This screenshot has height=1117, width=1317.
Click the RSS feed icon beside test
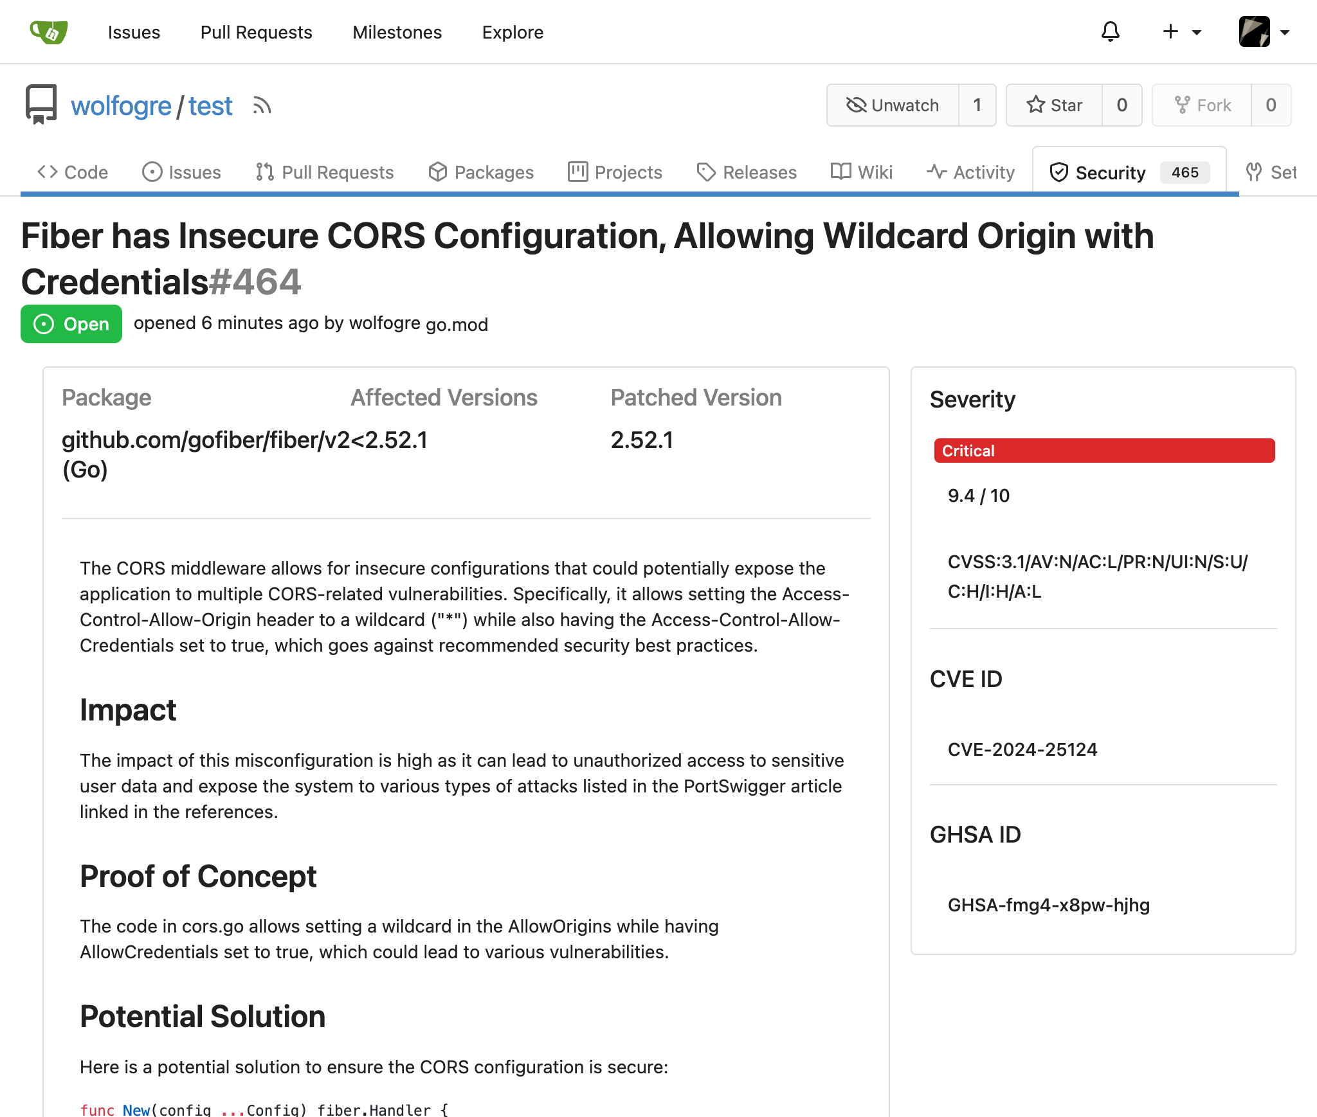pyautogui.click(x=261, y=105)
